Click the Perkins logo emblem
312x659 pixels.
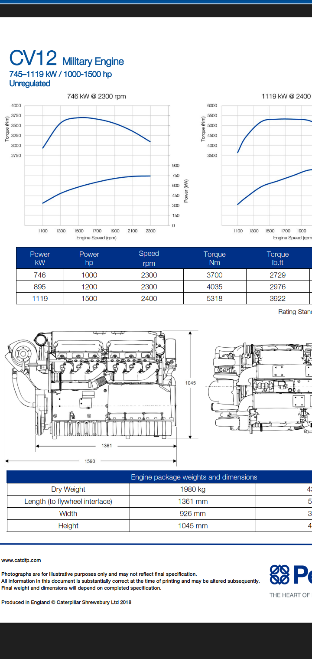tap(279, 574)
